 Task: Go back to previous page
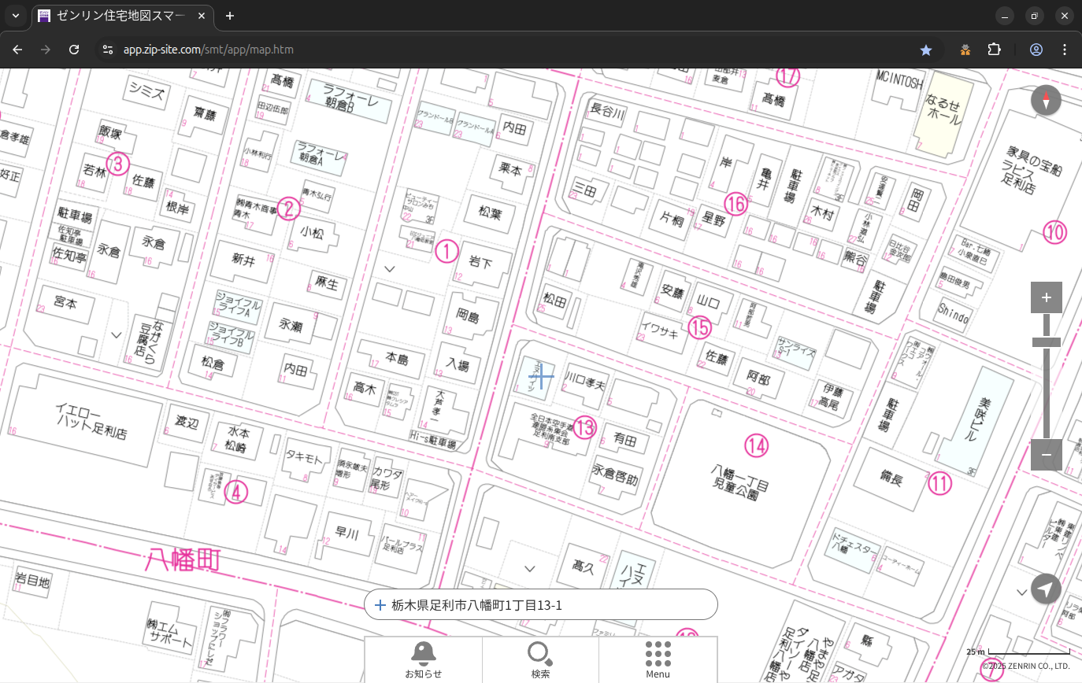17,50
